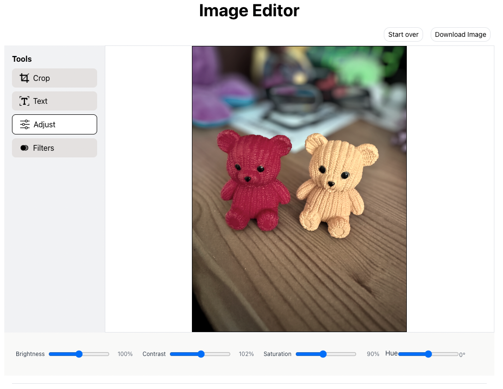Open the Filters panel
Viewport: 503px width, 389px height.
pos(54,147)
